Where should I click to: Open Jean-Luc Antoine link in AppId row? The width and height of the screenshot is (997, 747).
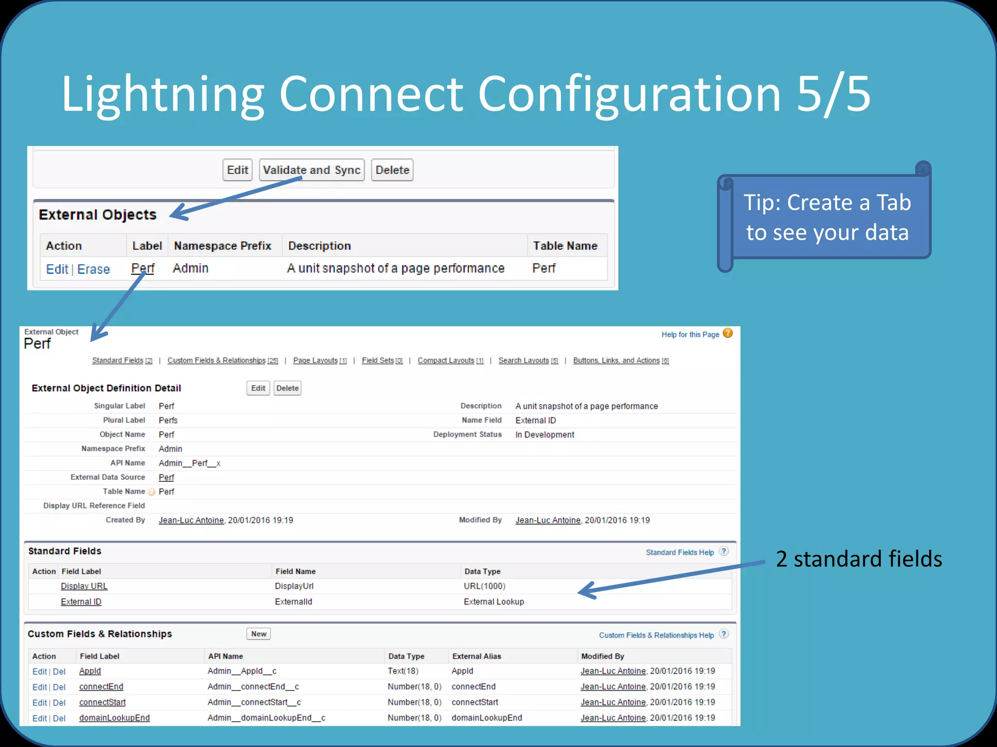coord(613,671)
